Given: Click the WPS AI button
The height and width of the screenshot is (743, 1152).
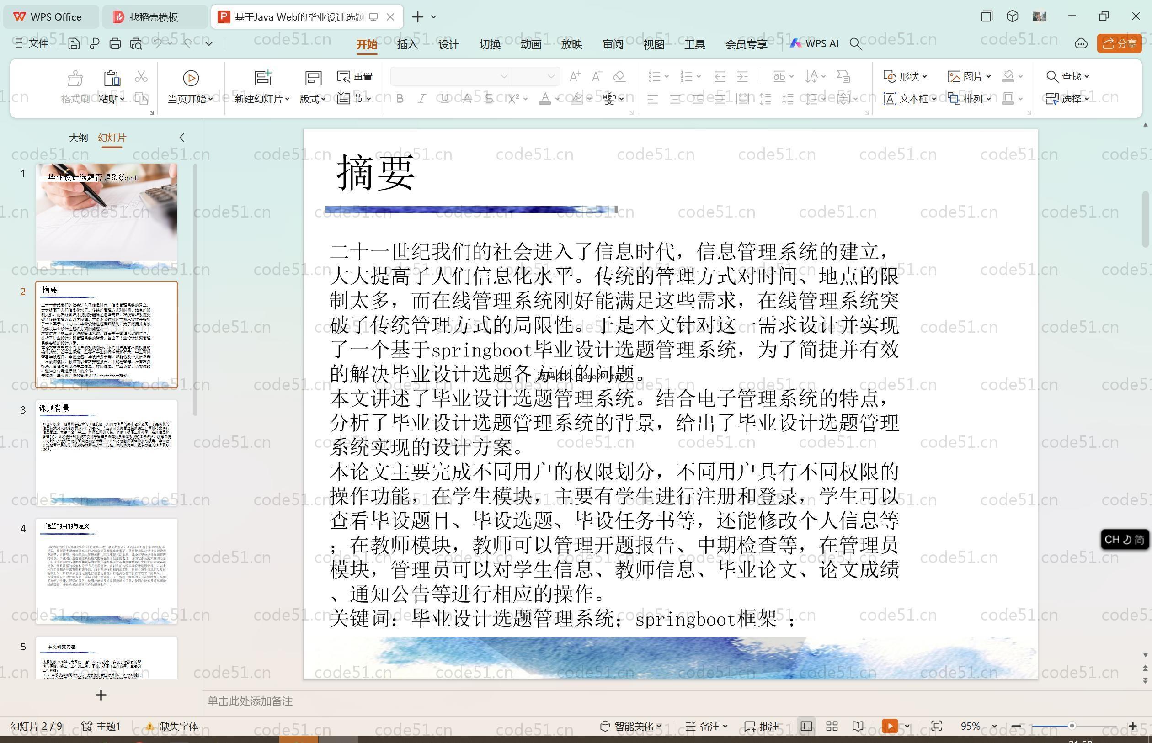Looking at the screenshot, I should (x=814, y=43).
